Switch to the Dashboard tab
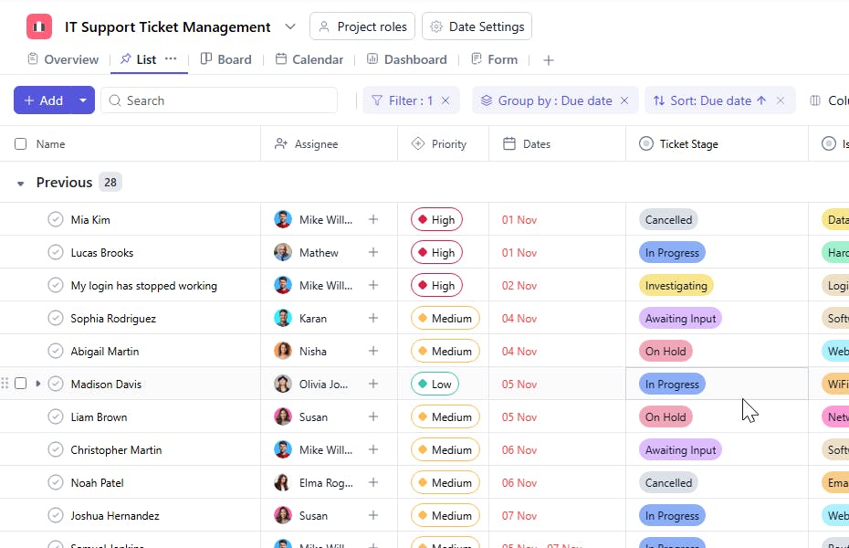This screenshot has height=548, width=849. point(406,59)
